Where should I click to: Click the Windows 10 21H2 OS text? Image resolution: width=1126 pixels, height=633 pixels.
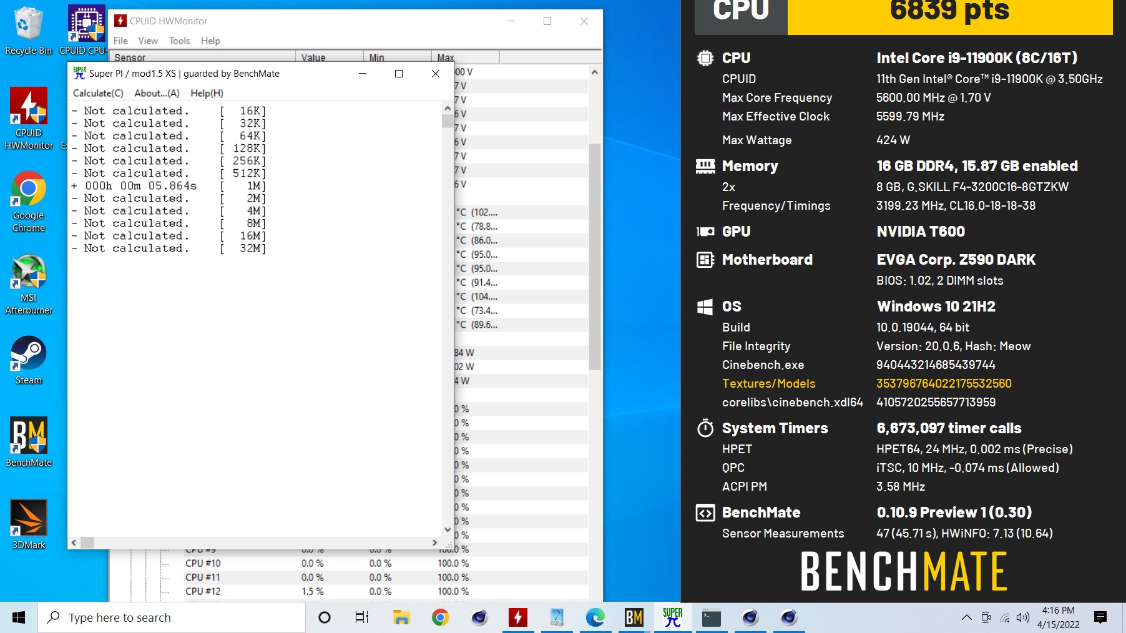(936, 307)
